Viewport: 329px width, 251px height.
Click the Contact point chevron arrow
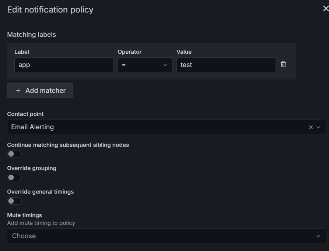click(x=318, y=127)
